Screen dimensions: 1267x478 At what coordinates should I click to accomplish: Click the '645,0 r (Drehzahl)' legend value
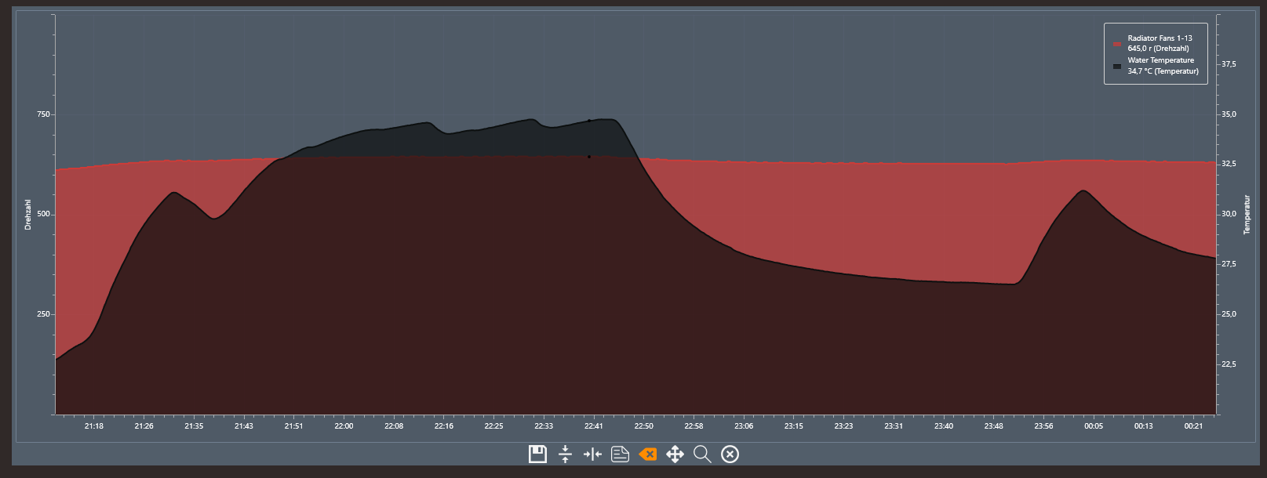pyautogui.click(x=1158, y=49)
